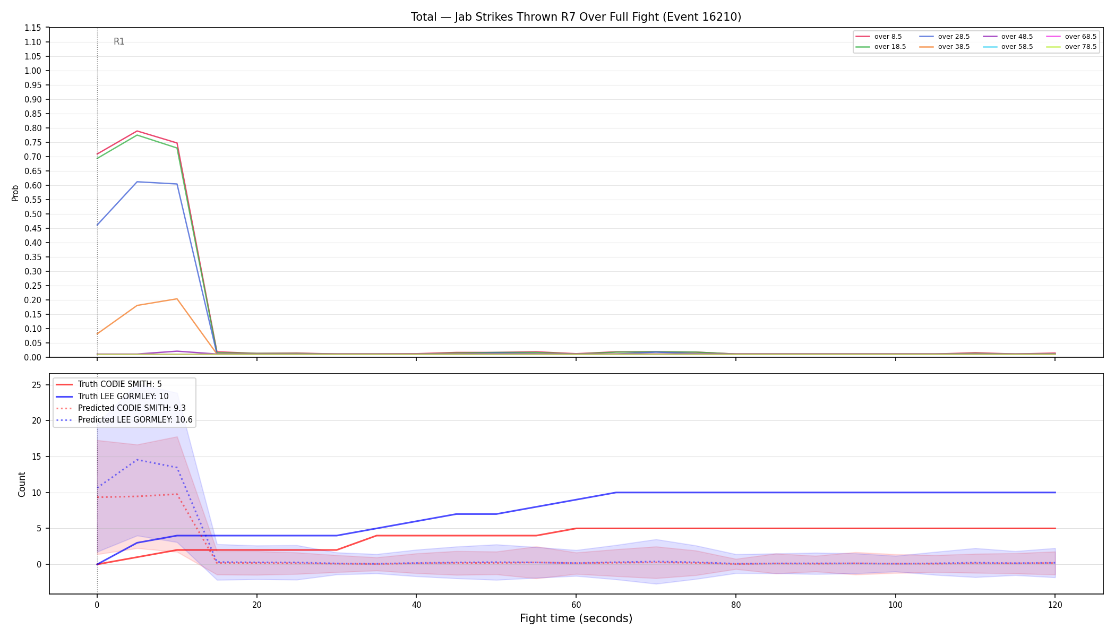Click the 'over 28.5' legend entry
This screenshot has width=1115, height=637.
[x=944, y=37]
